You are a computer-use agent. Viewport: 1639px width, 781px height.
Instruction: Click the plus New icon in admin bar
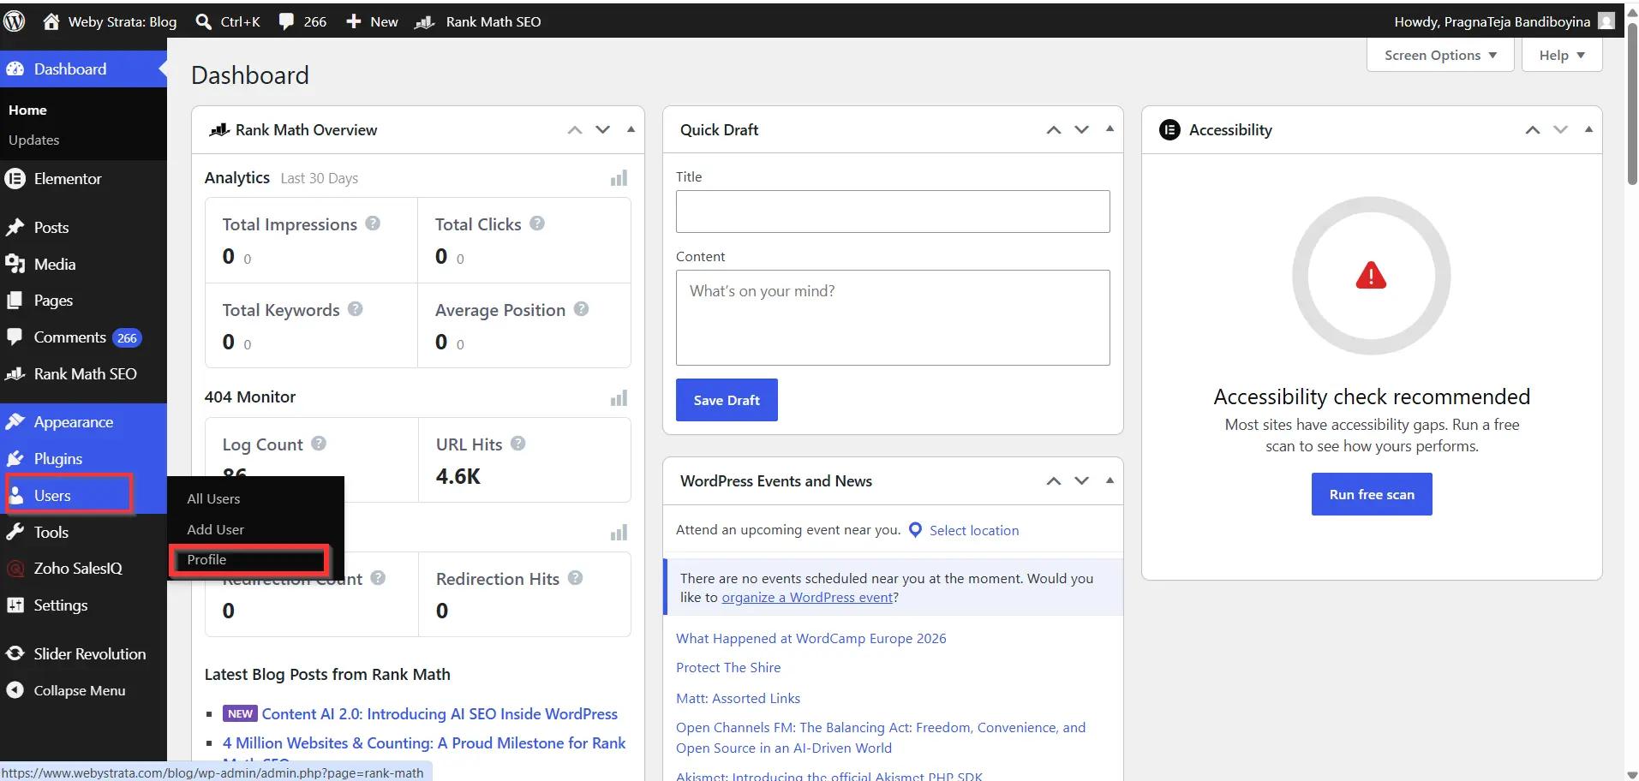coord(353,21)
